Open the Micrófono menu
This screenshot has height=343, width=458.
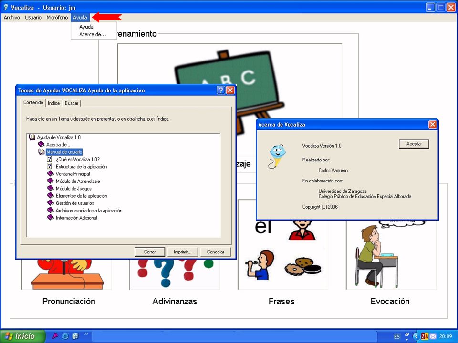(x=57, y=18)
